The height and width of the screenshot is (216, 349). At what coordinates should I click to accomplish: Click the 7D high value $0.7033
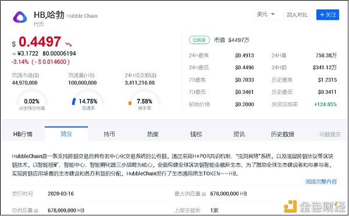[x=244, y=80]
